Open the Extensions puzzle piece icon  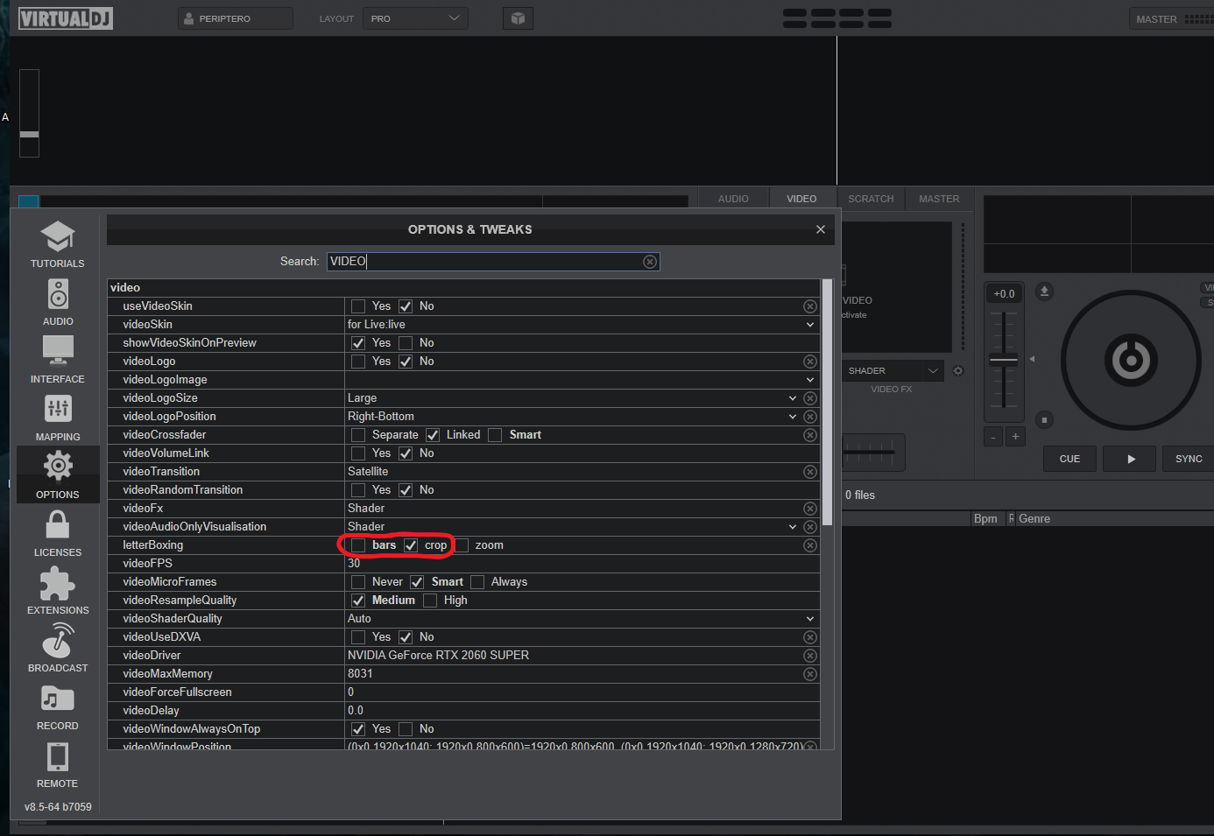point(58,583)
